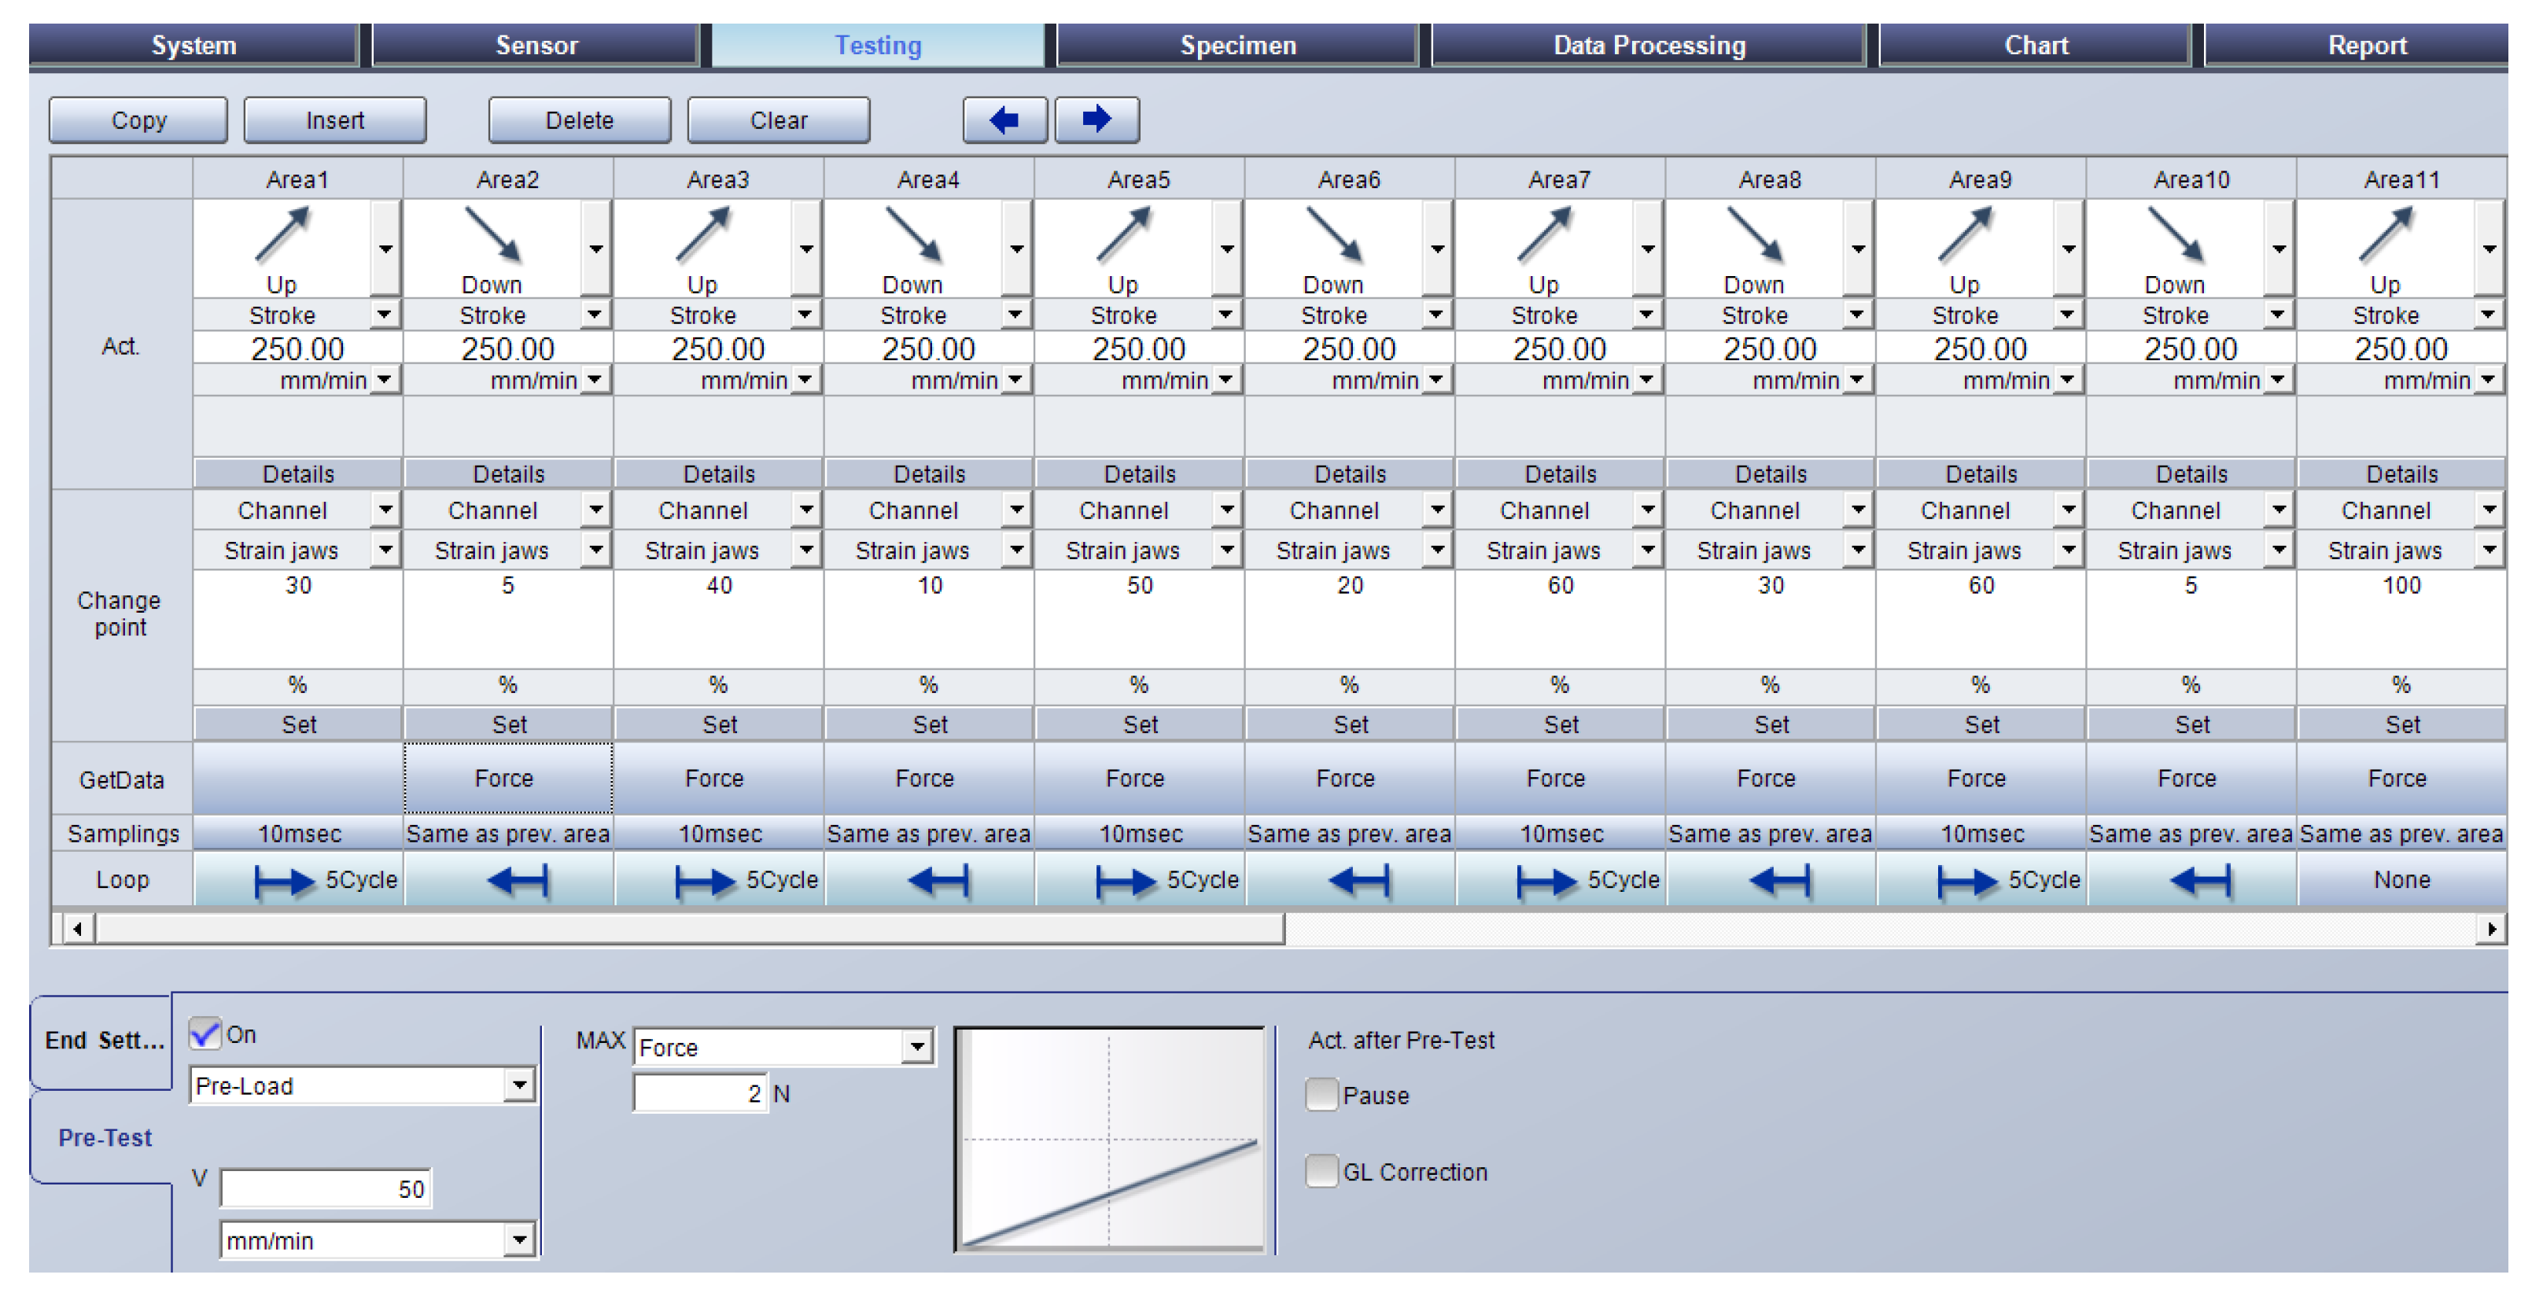Image resolution: width=2543 pixels, height=1293 pixels.
Task: Enable the GL Correction checkbox
Action: click(x=1321, y=1172)
